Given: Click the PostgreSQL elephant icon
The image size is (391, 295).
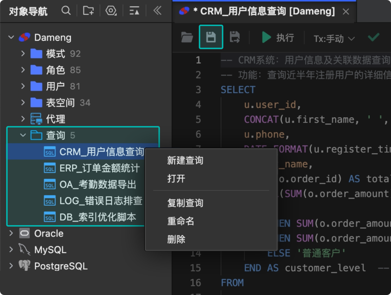Looking at the screenshot, I should click(x=25, y=266).
